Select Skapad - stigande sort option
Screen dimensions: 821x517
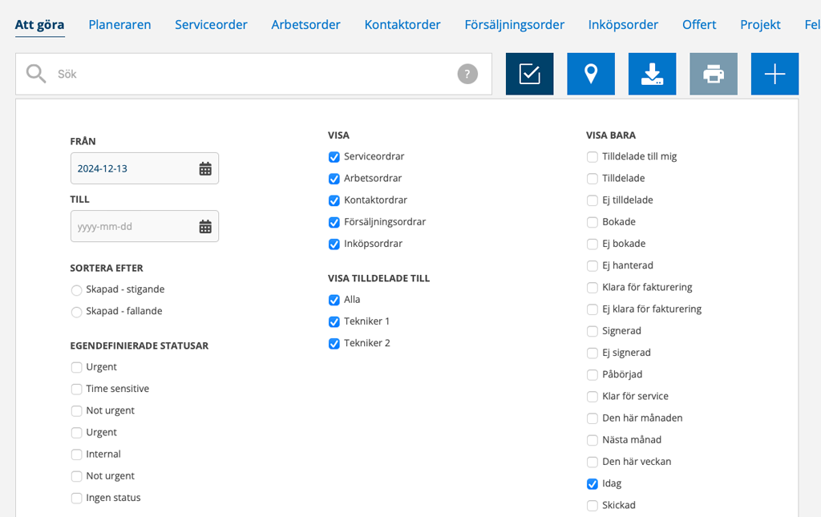(x=76, y=290)
